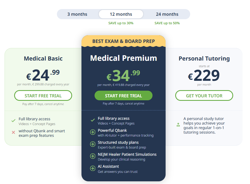The width and height of the screenshot is (250, 184).
Task: Click the red X next to without Qbank
Action: 13,132
